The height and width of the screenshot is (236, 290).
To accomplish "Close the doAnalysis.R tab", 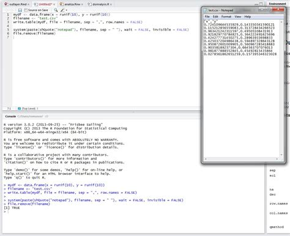I will click(111, 4).
